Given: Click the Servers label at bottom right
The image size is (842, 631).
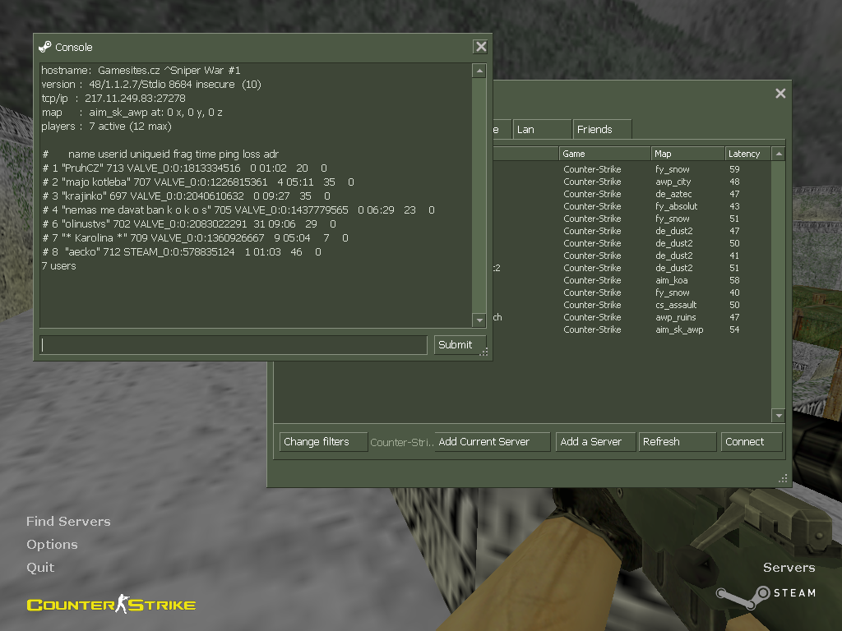Looking at the screenshot, I should pos(789,568).
